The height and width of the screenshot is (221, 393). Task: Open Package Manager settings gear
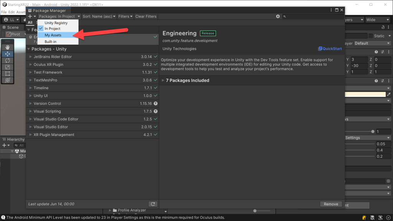coord(278,16)
